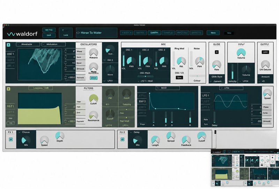
Task: Click the A section badge in Oscillators
Action: pyautogui.click(x=8, y=45)
